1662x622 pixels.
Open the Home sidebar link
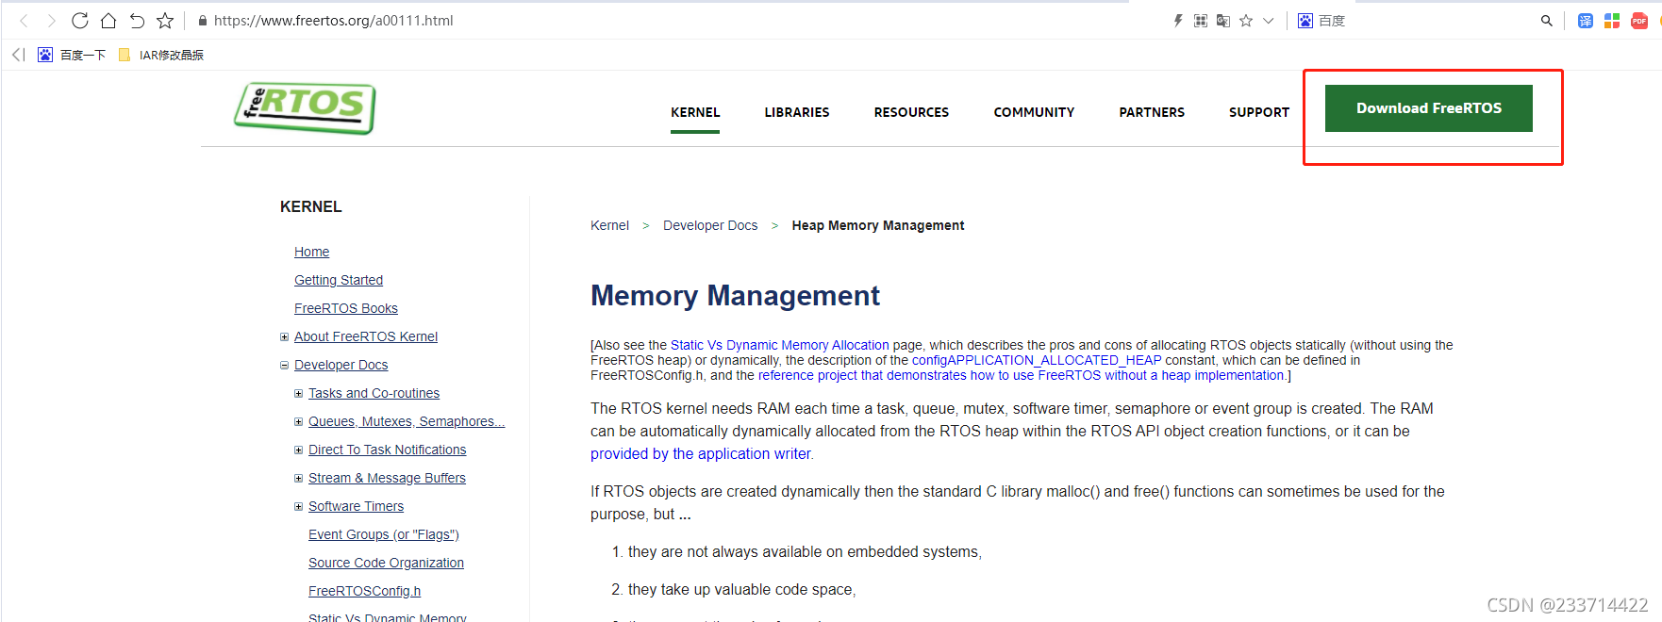(x=311, y=252)
